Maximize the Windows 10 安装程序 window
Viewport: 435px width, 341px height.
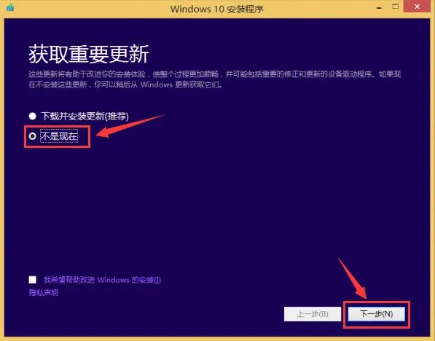pyautogui.click(x=396, y=7)
